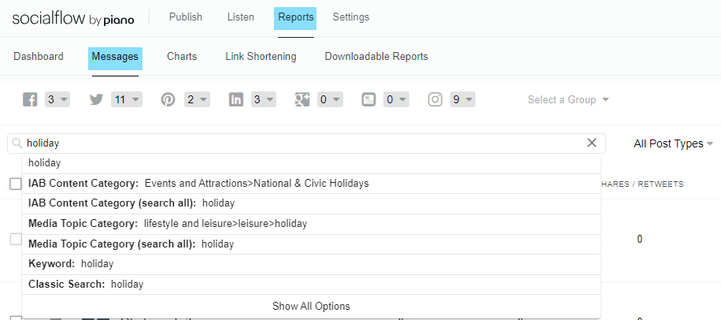The height and width of the screenshot is (320, 721).
Task: Open the Listen tab
Action: [241, 17]
